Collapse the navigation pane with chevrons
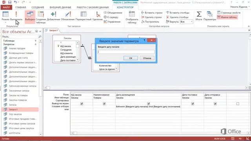 click(40, 31)
